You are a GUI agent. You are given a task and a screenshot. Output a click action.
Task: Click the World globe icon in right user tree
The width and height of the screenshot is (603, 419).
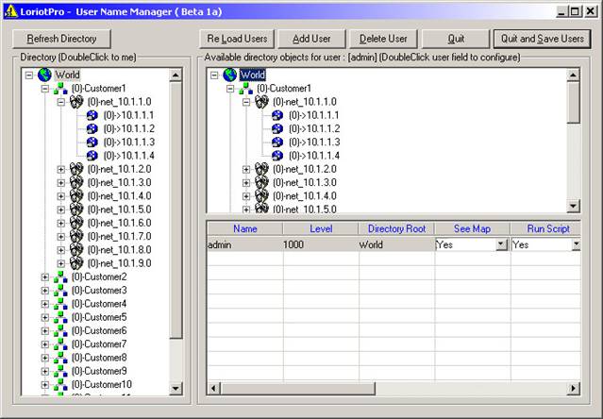(230, 75)
